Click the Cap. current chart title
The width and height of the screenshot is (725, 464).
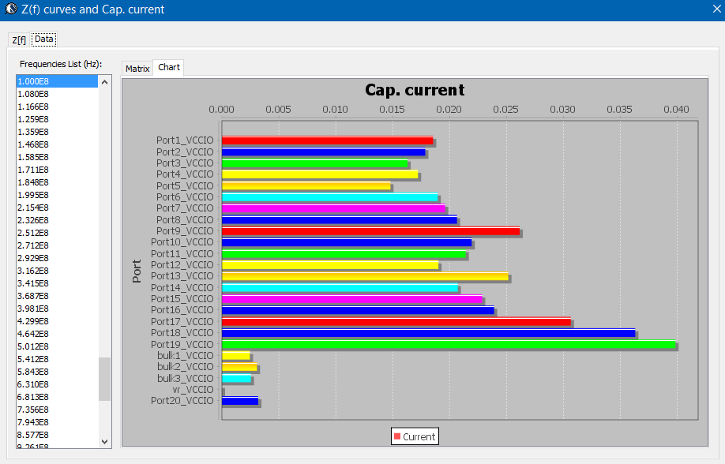[x=415, y=90]
